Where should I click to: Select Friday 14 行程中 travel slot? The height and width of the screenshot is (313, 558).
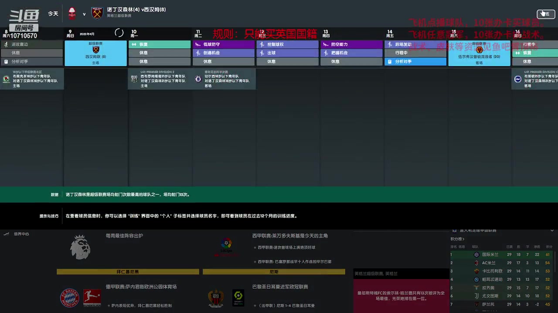[x=415, y=53]
